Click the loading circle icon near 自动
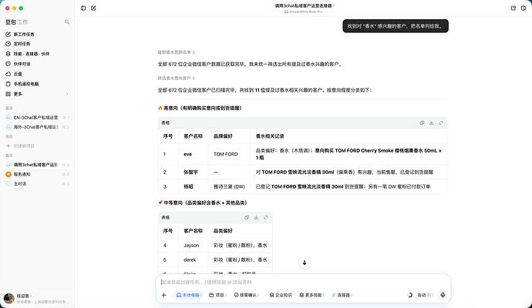The image size is (532, 308). (x=410, y=295)
